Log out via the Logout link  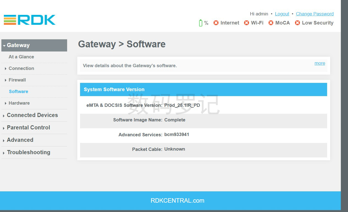[x=282, y=14]
